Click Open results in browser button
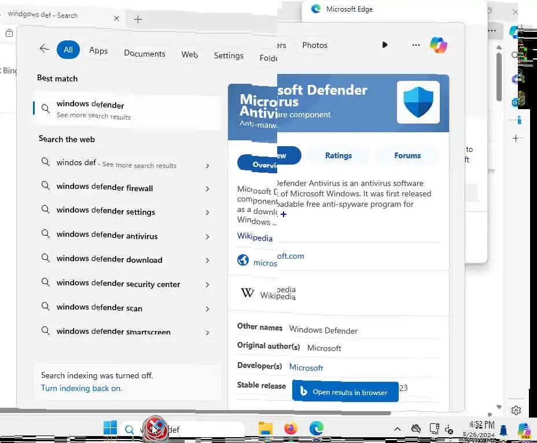Viewport: 537px width, 443px height. coord(345,392)
